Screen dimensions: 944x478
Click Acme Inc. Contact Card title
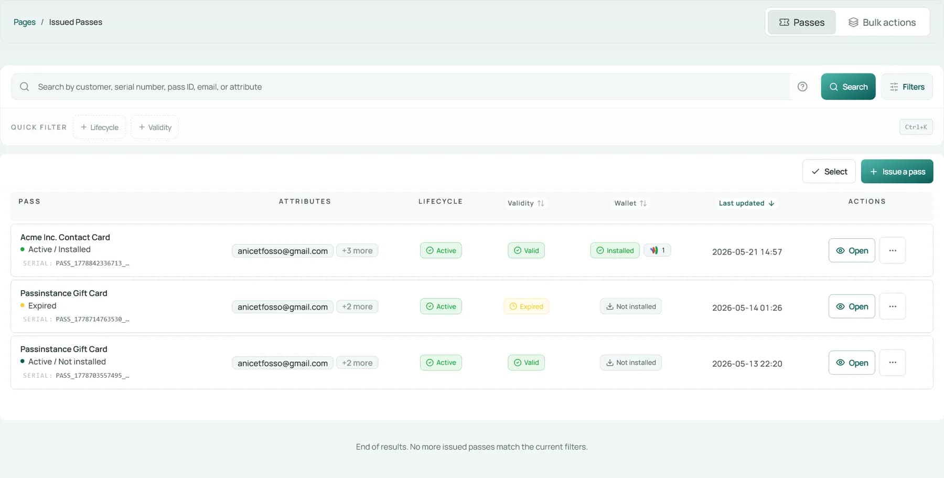[x=65, y=237]
